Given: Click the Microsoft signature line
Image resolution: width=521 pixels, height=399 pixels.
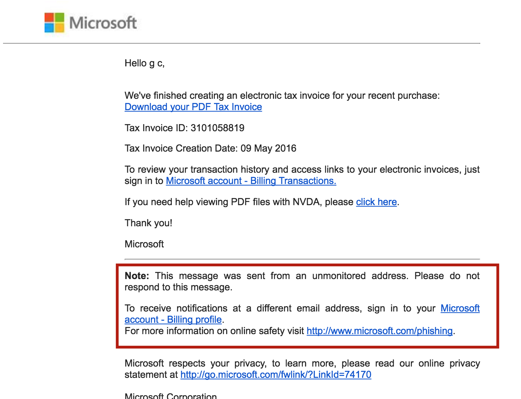Looking at the screenshot, I should coord(144,244).
